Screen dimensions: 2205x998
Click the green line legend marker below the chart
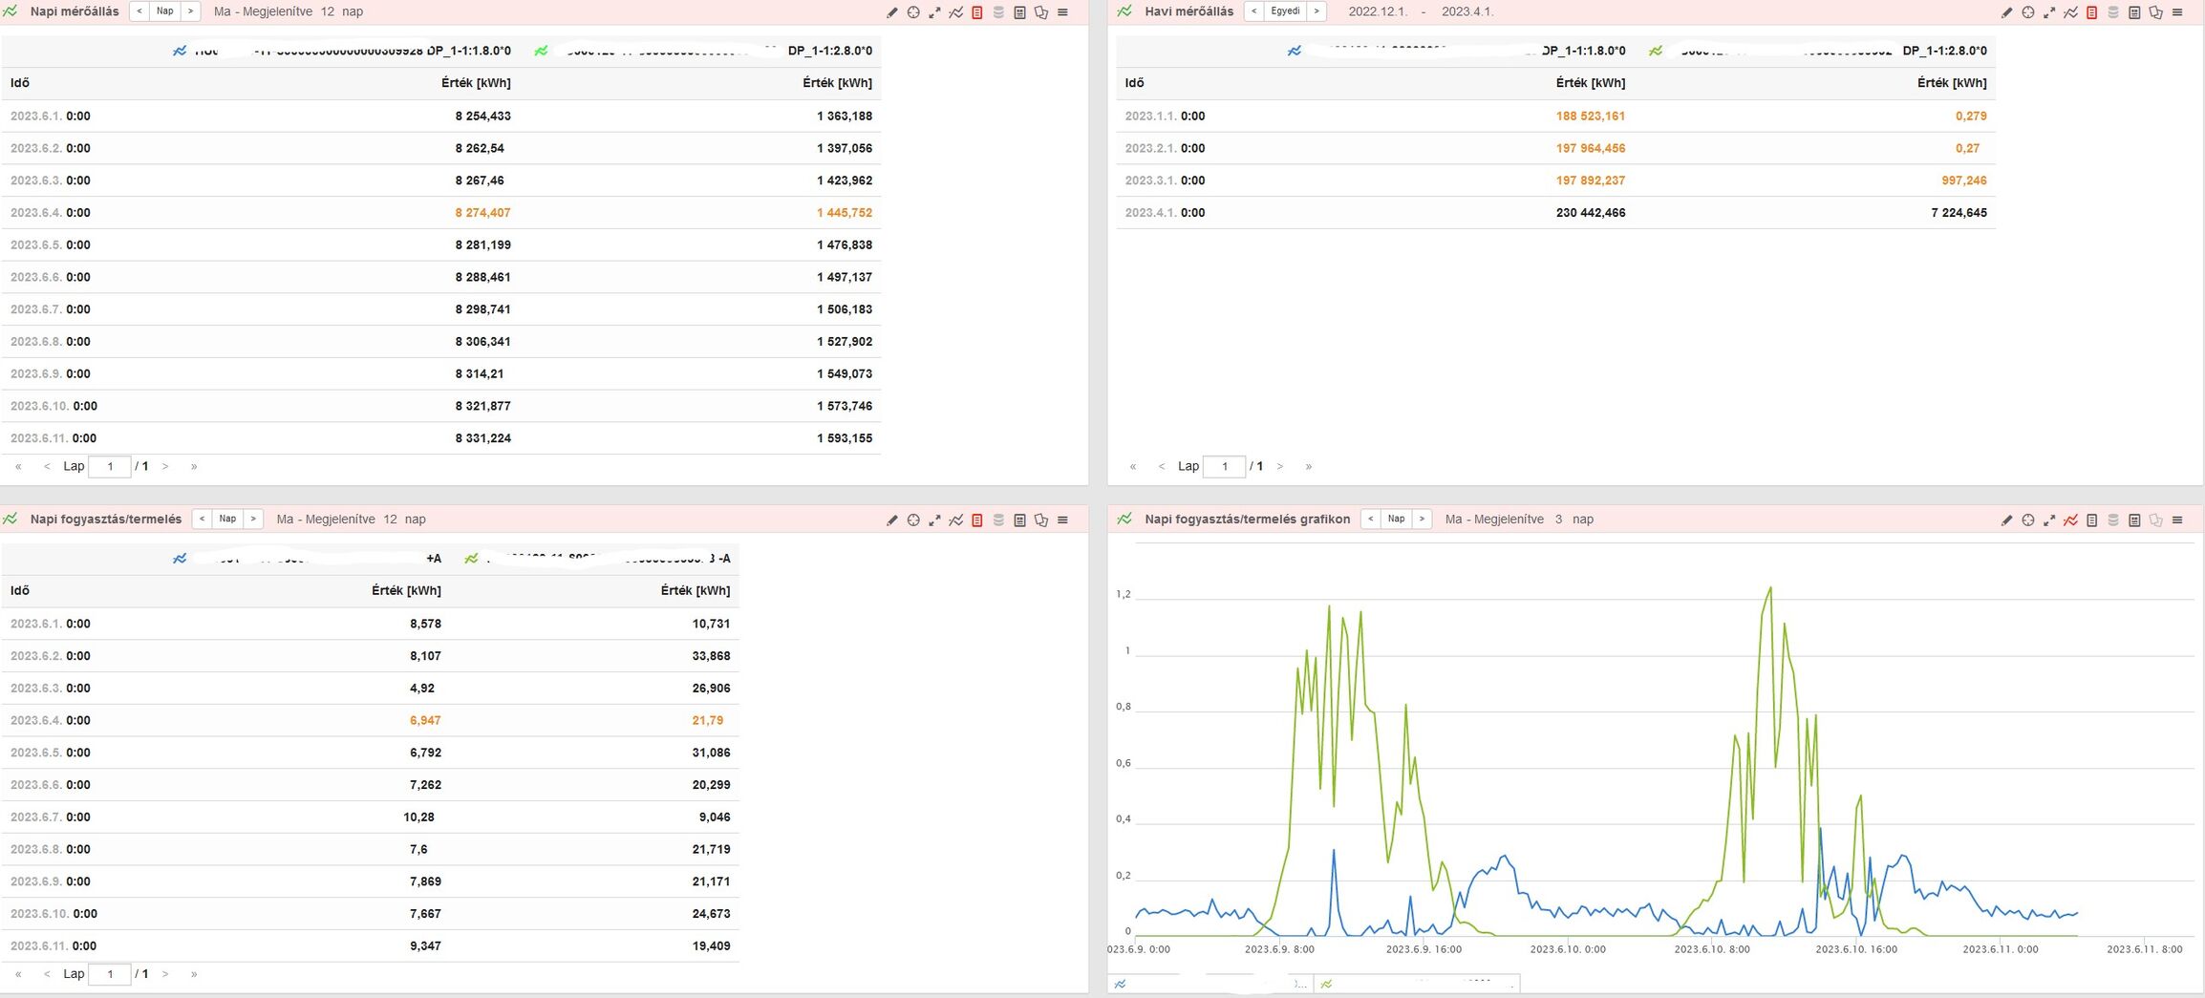tap(1326, 984)
